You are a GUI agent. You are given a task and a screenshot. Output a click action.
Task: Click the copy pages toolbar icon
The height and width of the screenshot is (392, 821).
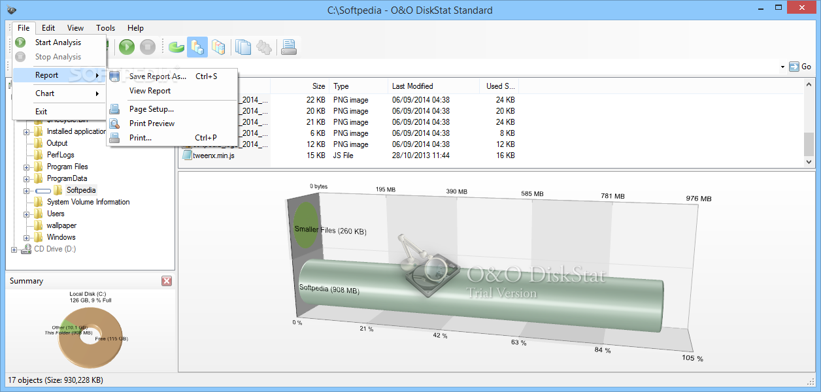[x=243, y=46]
